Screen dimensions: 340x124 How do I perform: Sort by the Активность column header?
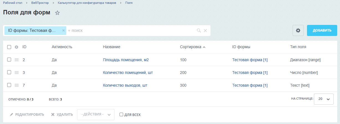tap(62, 47)
